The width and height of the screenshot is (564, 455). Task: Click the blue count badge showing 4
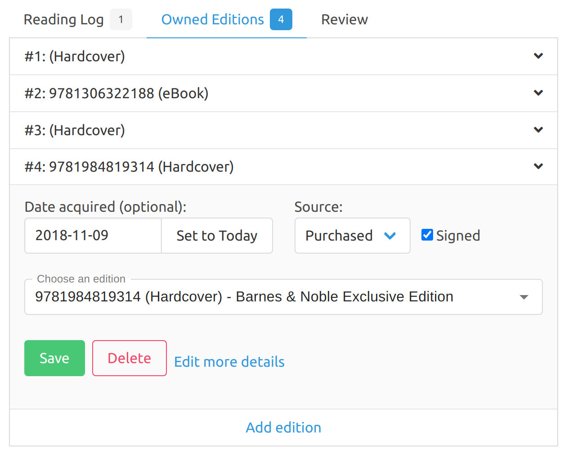point(281,20)
